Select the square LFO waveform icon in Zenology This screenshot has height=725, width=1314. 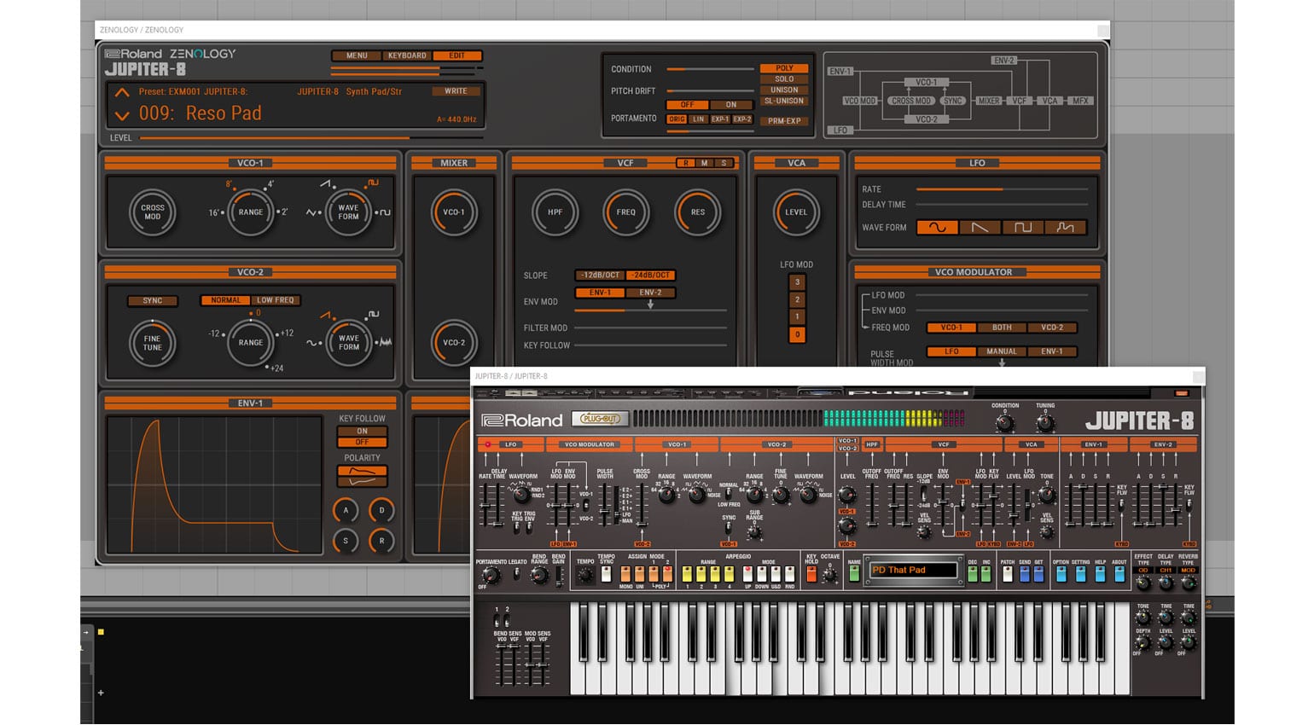click(x=1022, y=228)
